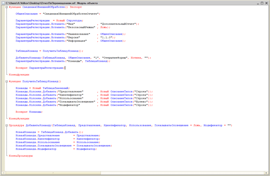Collapse function ПолучитьТаблицуКоманд fold marker

coord(7,82)
